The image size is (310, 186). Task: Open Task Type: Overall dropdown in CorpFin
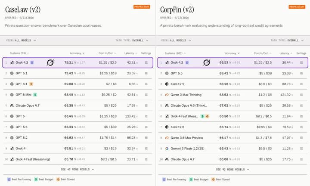click(x=287, y=40)
